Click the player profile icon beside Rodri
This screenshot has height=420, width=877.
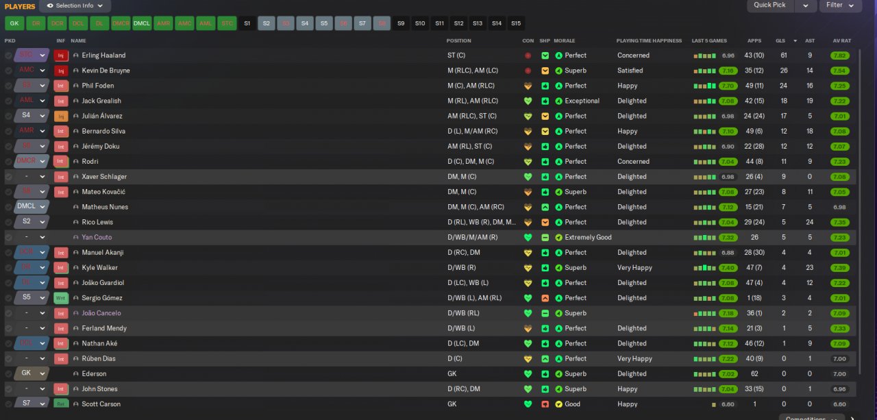76,162
